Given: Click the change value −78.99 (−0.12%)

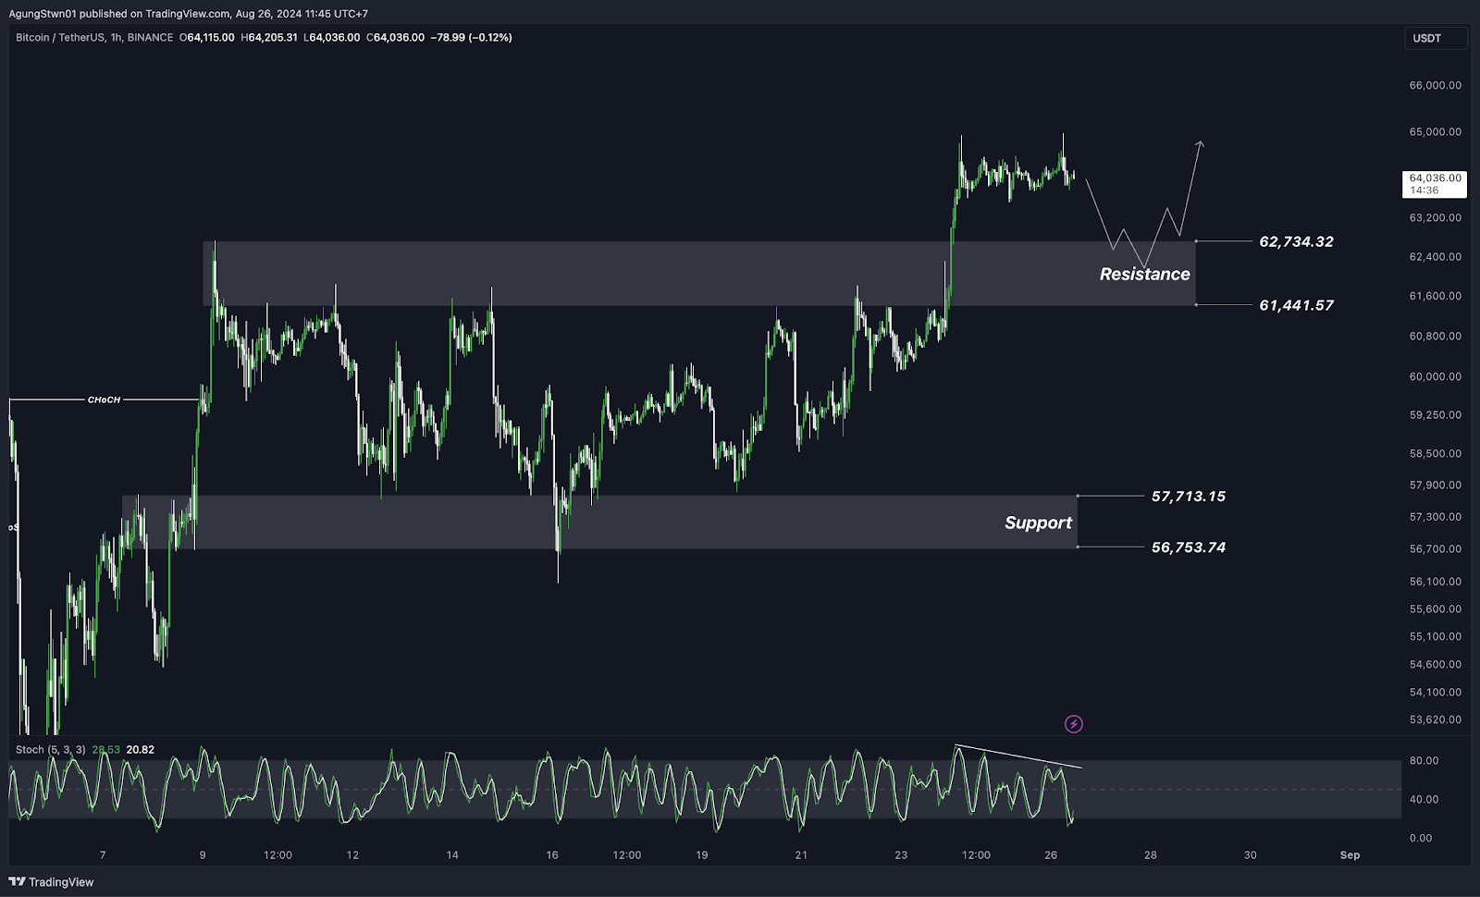Looking at the screenshot, I should (x=472, y=38).
